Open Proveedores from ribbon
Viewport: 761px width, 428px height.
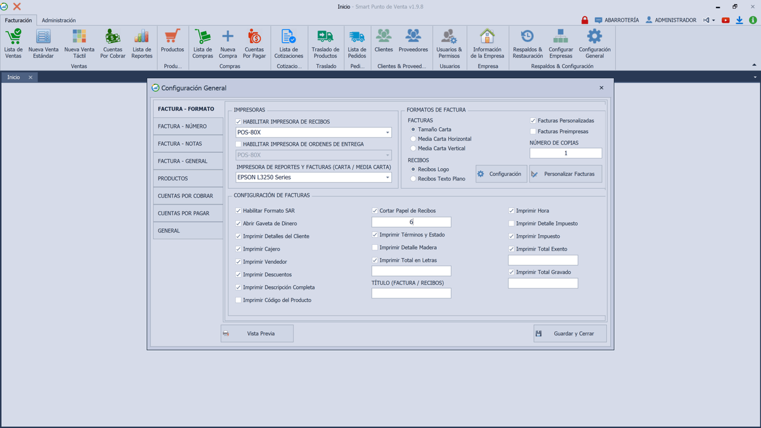pyautogui.click(x=413, y=41)
